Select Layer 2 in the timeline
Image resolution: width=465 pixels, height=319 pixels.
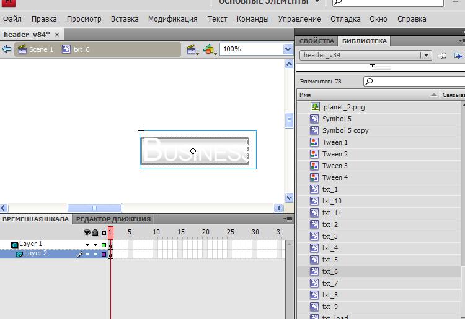click(x=35, y=253)
